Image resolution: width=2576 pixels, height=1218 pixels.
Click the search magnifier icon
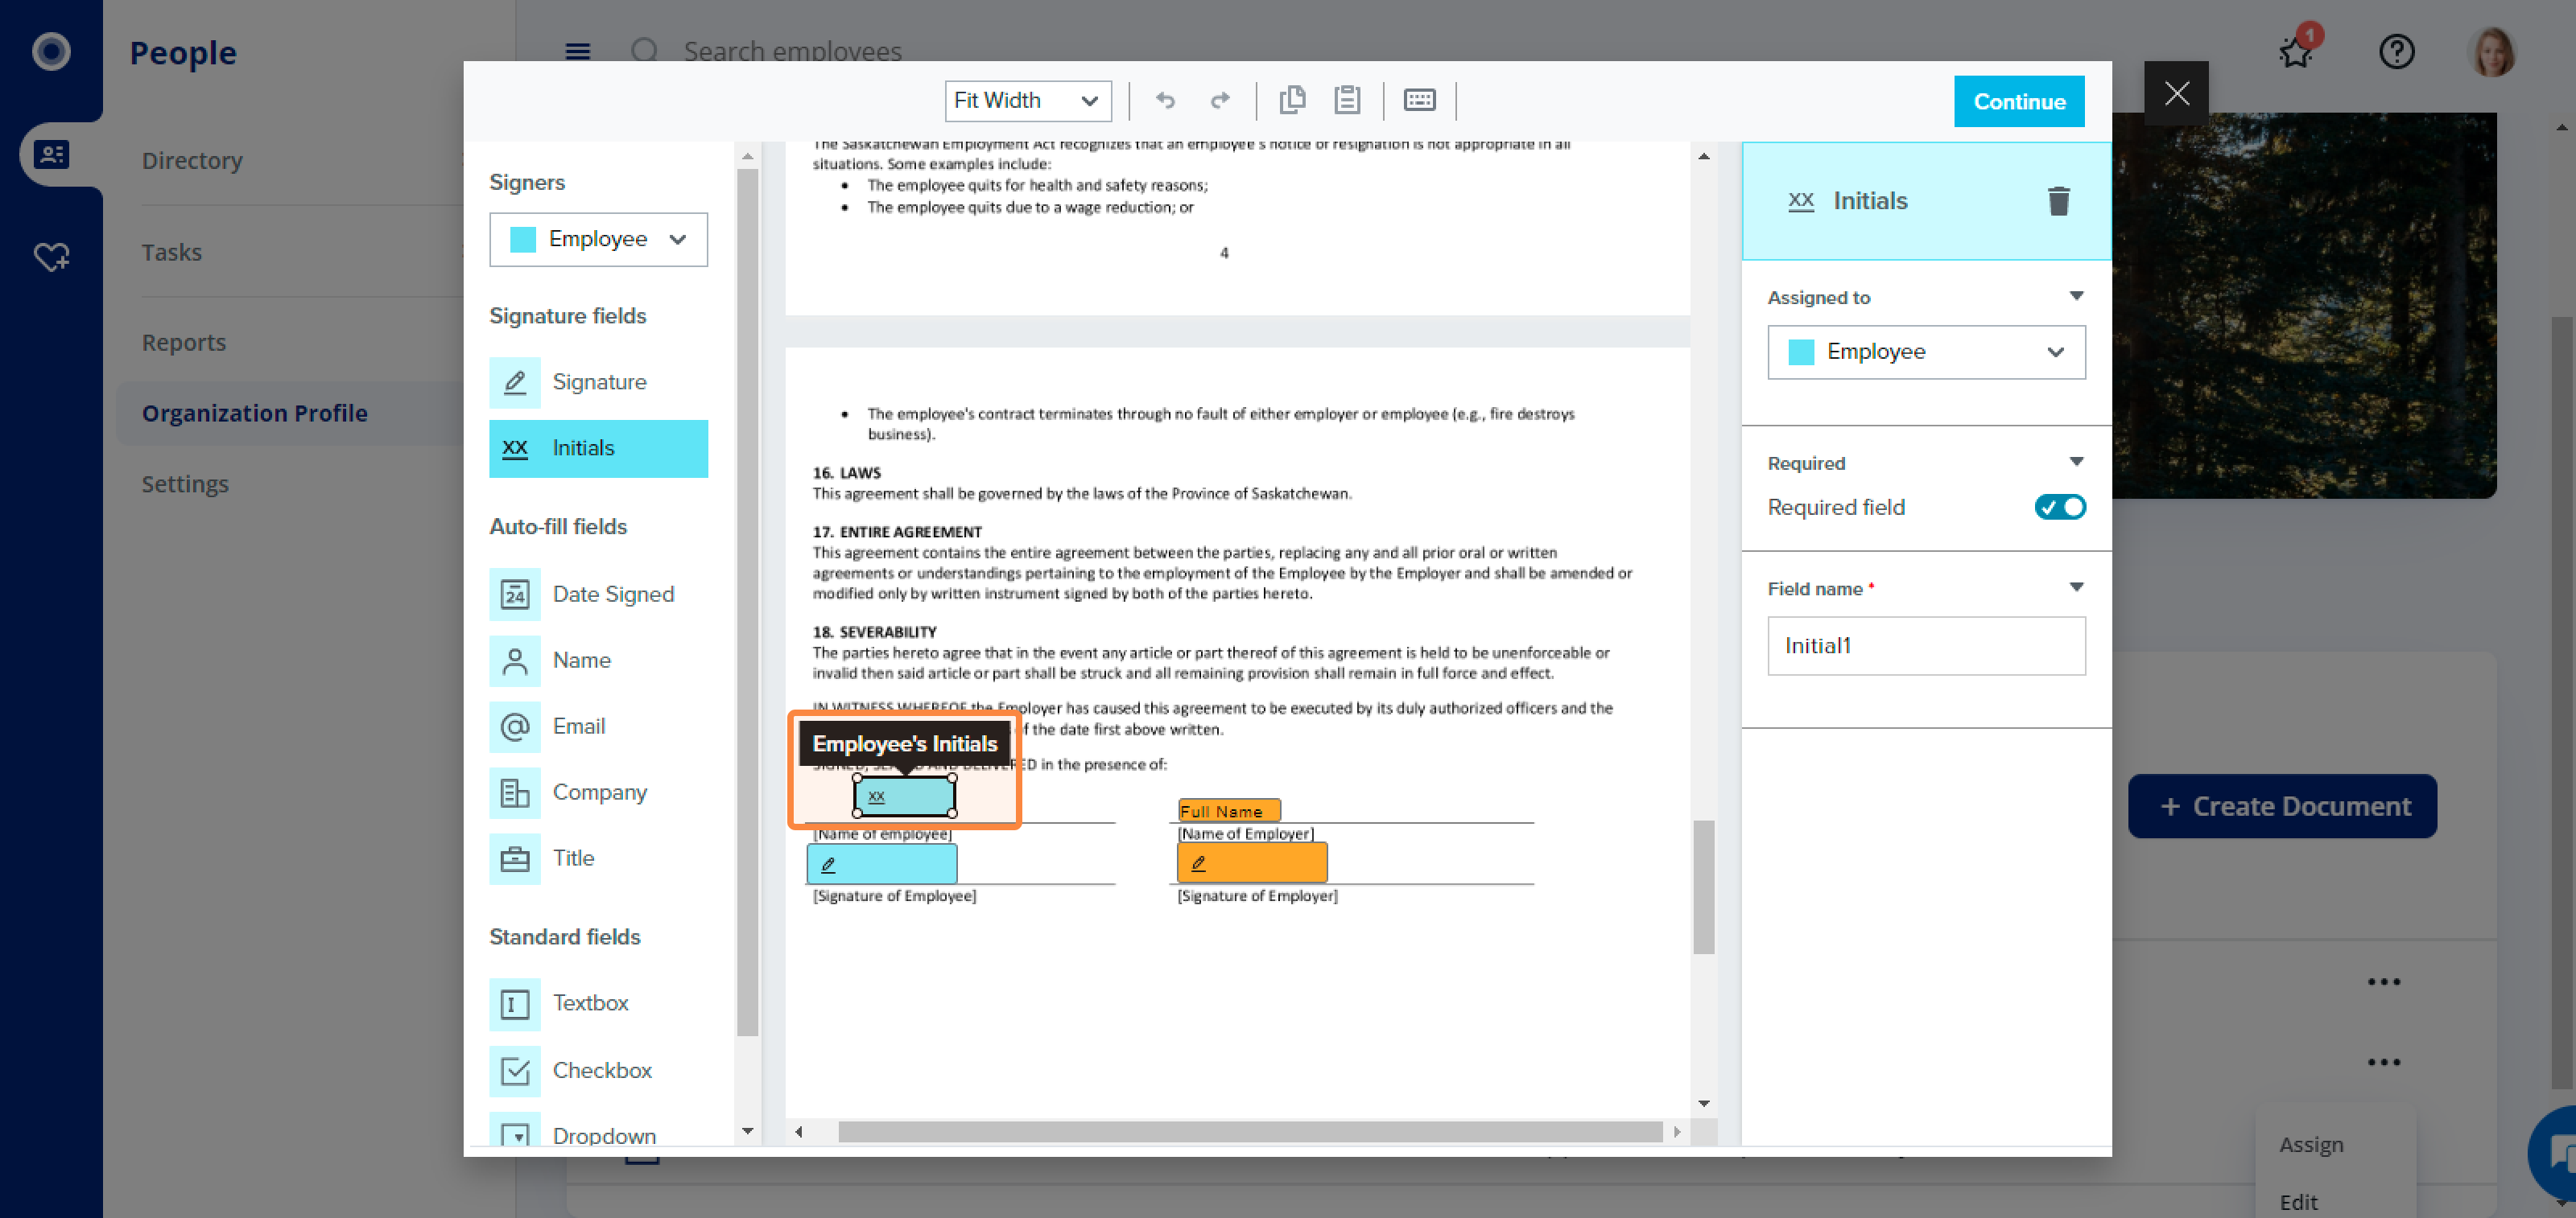pos(645,51)
